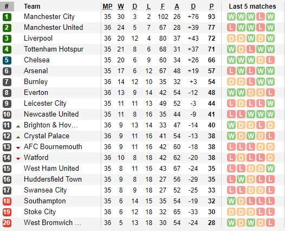Open Stoke City team link
This screenshot has height=231, width=285.
[40, 211]
